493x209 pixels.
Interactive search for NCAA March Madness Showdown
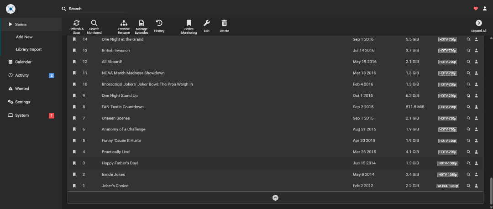pos(476,73)
